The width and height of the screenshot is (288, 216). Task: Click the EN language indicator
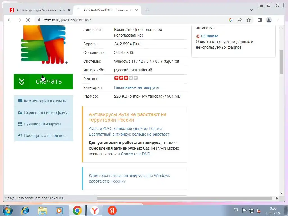[236, 210]
